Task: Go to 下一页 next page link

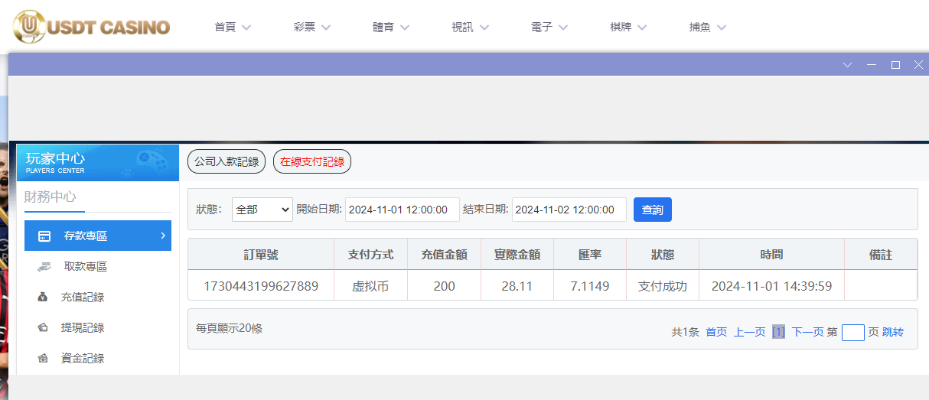Action: point(807,332)
